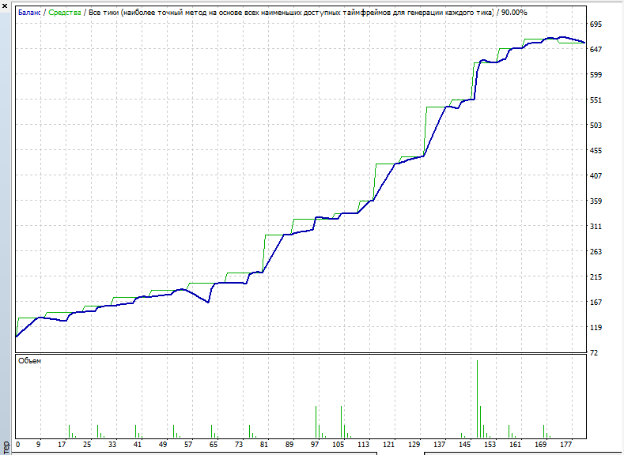Click trade number 25 on horizontal axis
The height and width of the screenshot is (455, 624).
click(87, 445)
